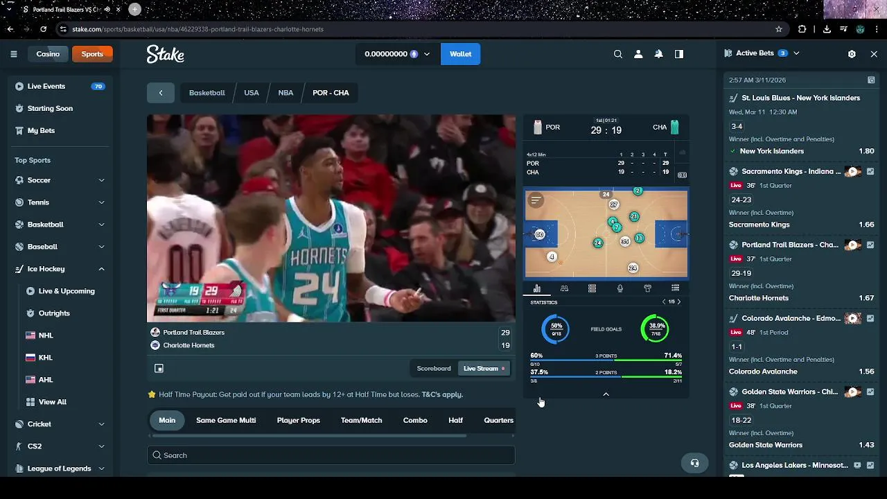The width and height of the screenshot is (887, 499).
Task: Click the bet receipt icon beside timestamp
Action: [x=871, y=80]
